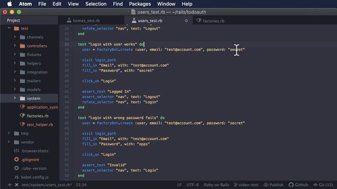
Task: Click the JS icon beside babel.config.js
Action: pos(16,177)
